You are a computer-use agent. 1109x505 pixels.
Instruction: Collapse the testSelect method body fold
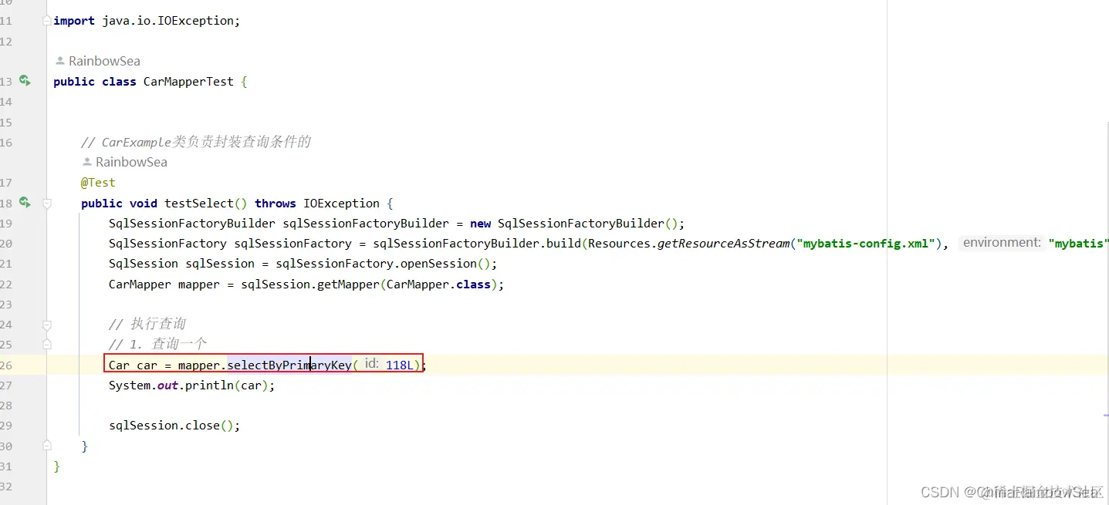click(47, 204)
